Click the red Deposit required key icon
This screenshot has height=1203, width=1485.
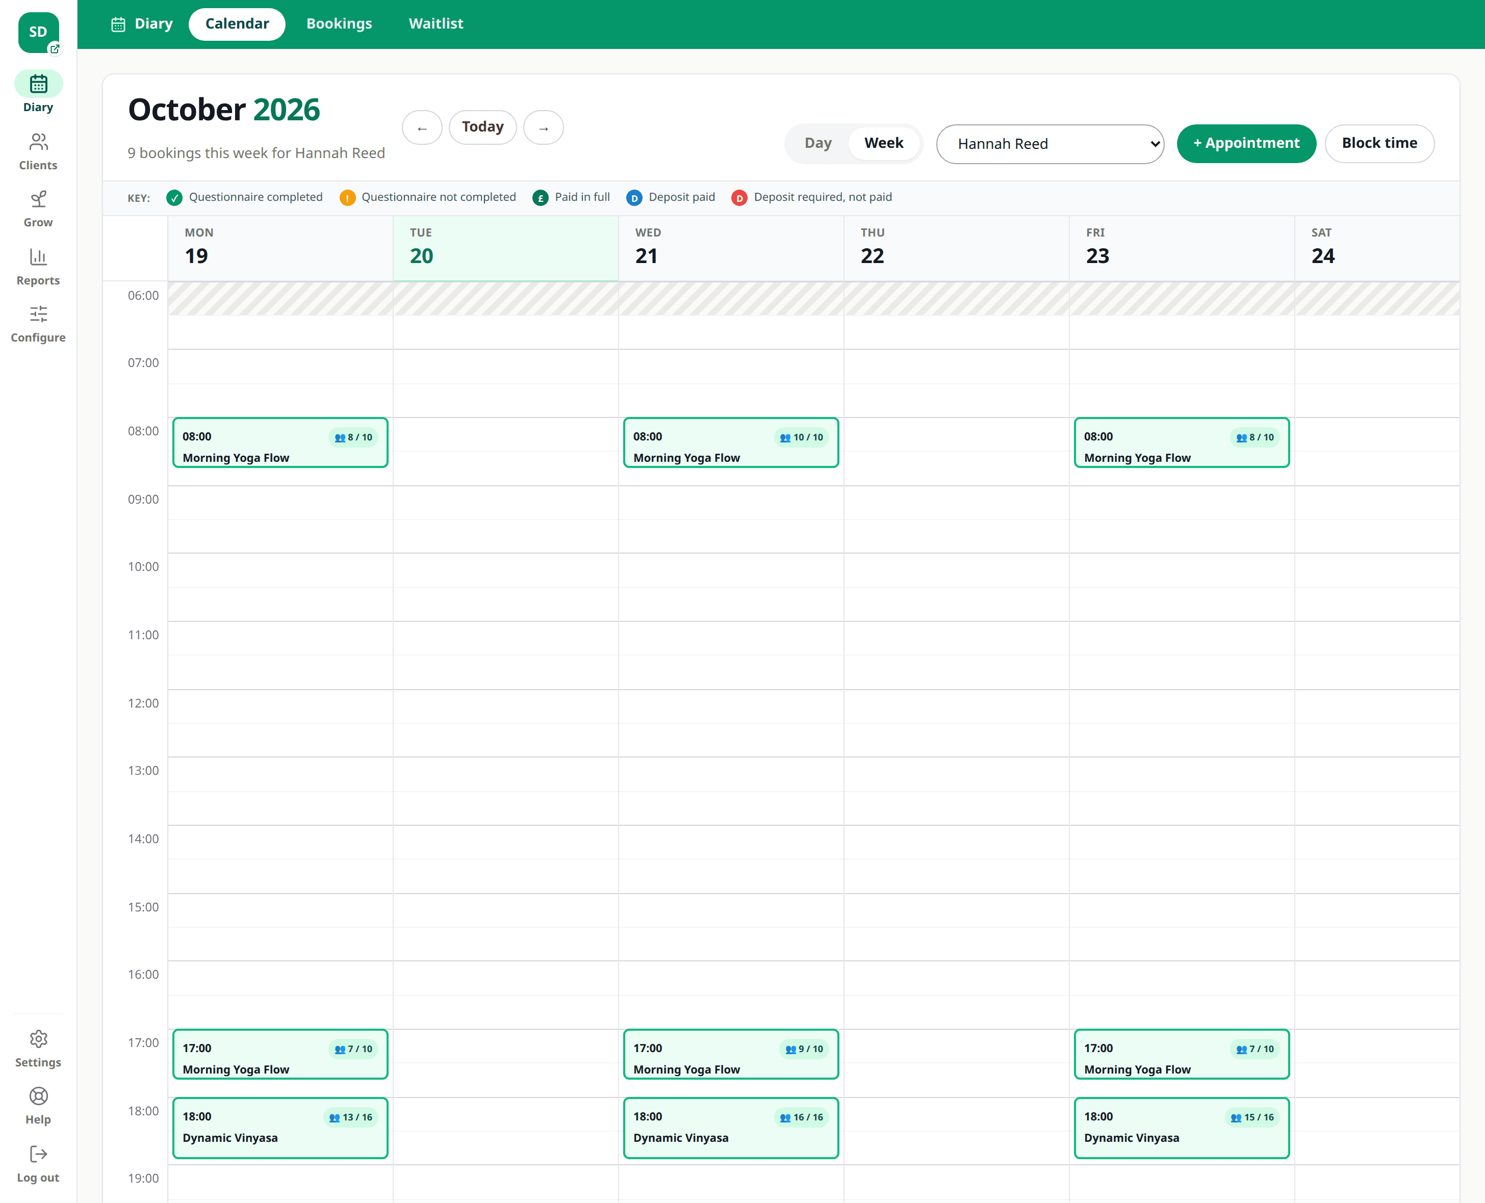tap(739, 197)
